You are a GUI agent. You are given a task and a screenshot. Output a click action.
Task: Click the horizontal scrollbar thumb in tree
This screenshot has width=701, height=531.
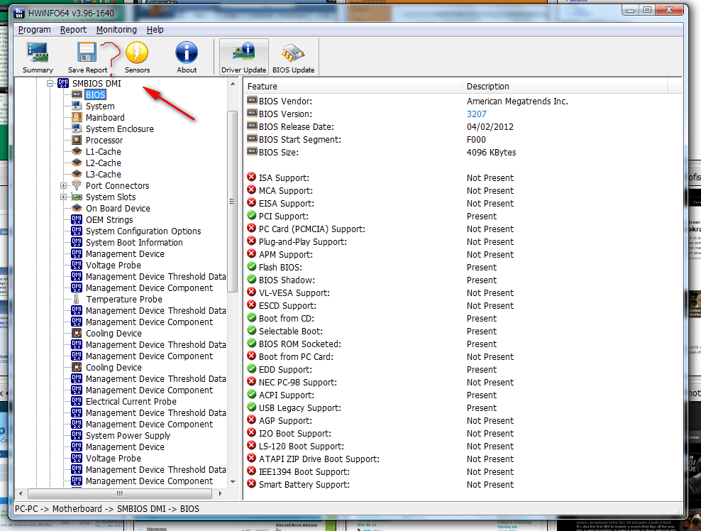[x=120, y=493]
